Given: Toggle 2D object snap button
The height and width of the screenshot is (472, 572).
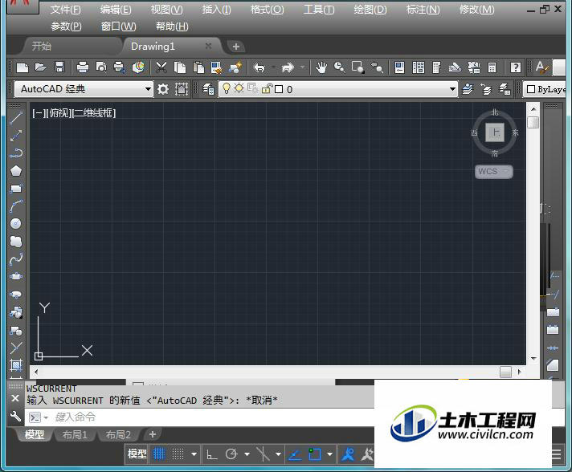Looking at the screenshot, I should tap(314, 454).
